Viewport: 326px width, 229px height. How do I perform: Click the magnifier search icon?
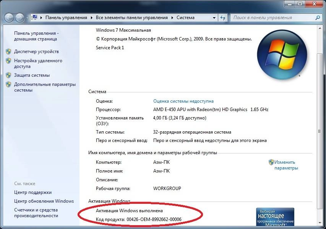pos(318,18)
